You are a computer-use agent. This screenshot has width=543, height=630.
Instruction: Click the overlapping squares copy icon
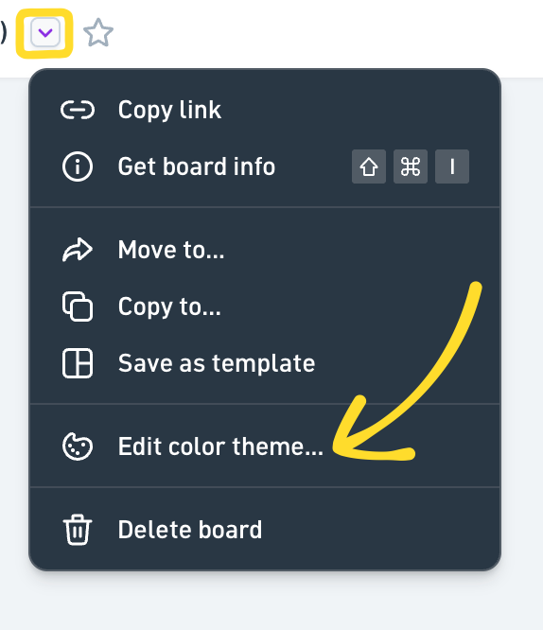tap(78, 306)
